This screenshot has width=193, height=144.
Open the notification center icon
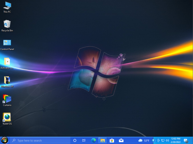click(186, 140)
